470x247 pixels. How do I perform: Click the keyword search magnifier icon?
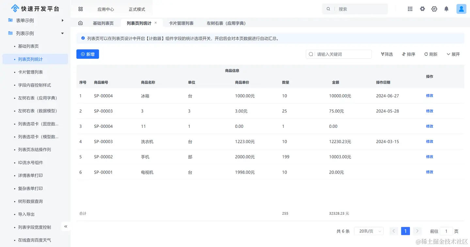point(311,54)
